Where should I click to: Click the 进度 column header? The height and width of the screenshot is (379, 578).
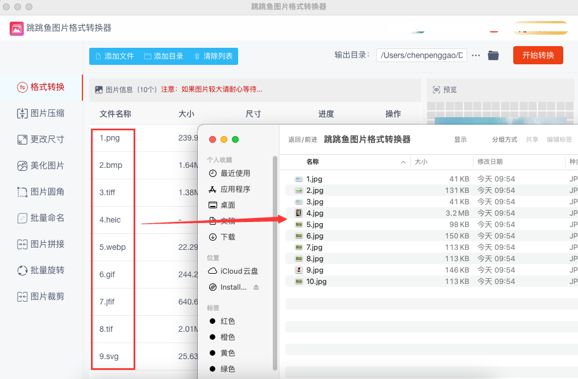326,114
